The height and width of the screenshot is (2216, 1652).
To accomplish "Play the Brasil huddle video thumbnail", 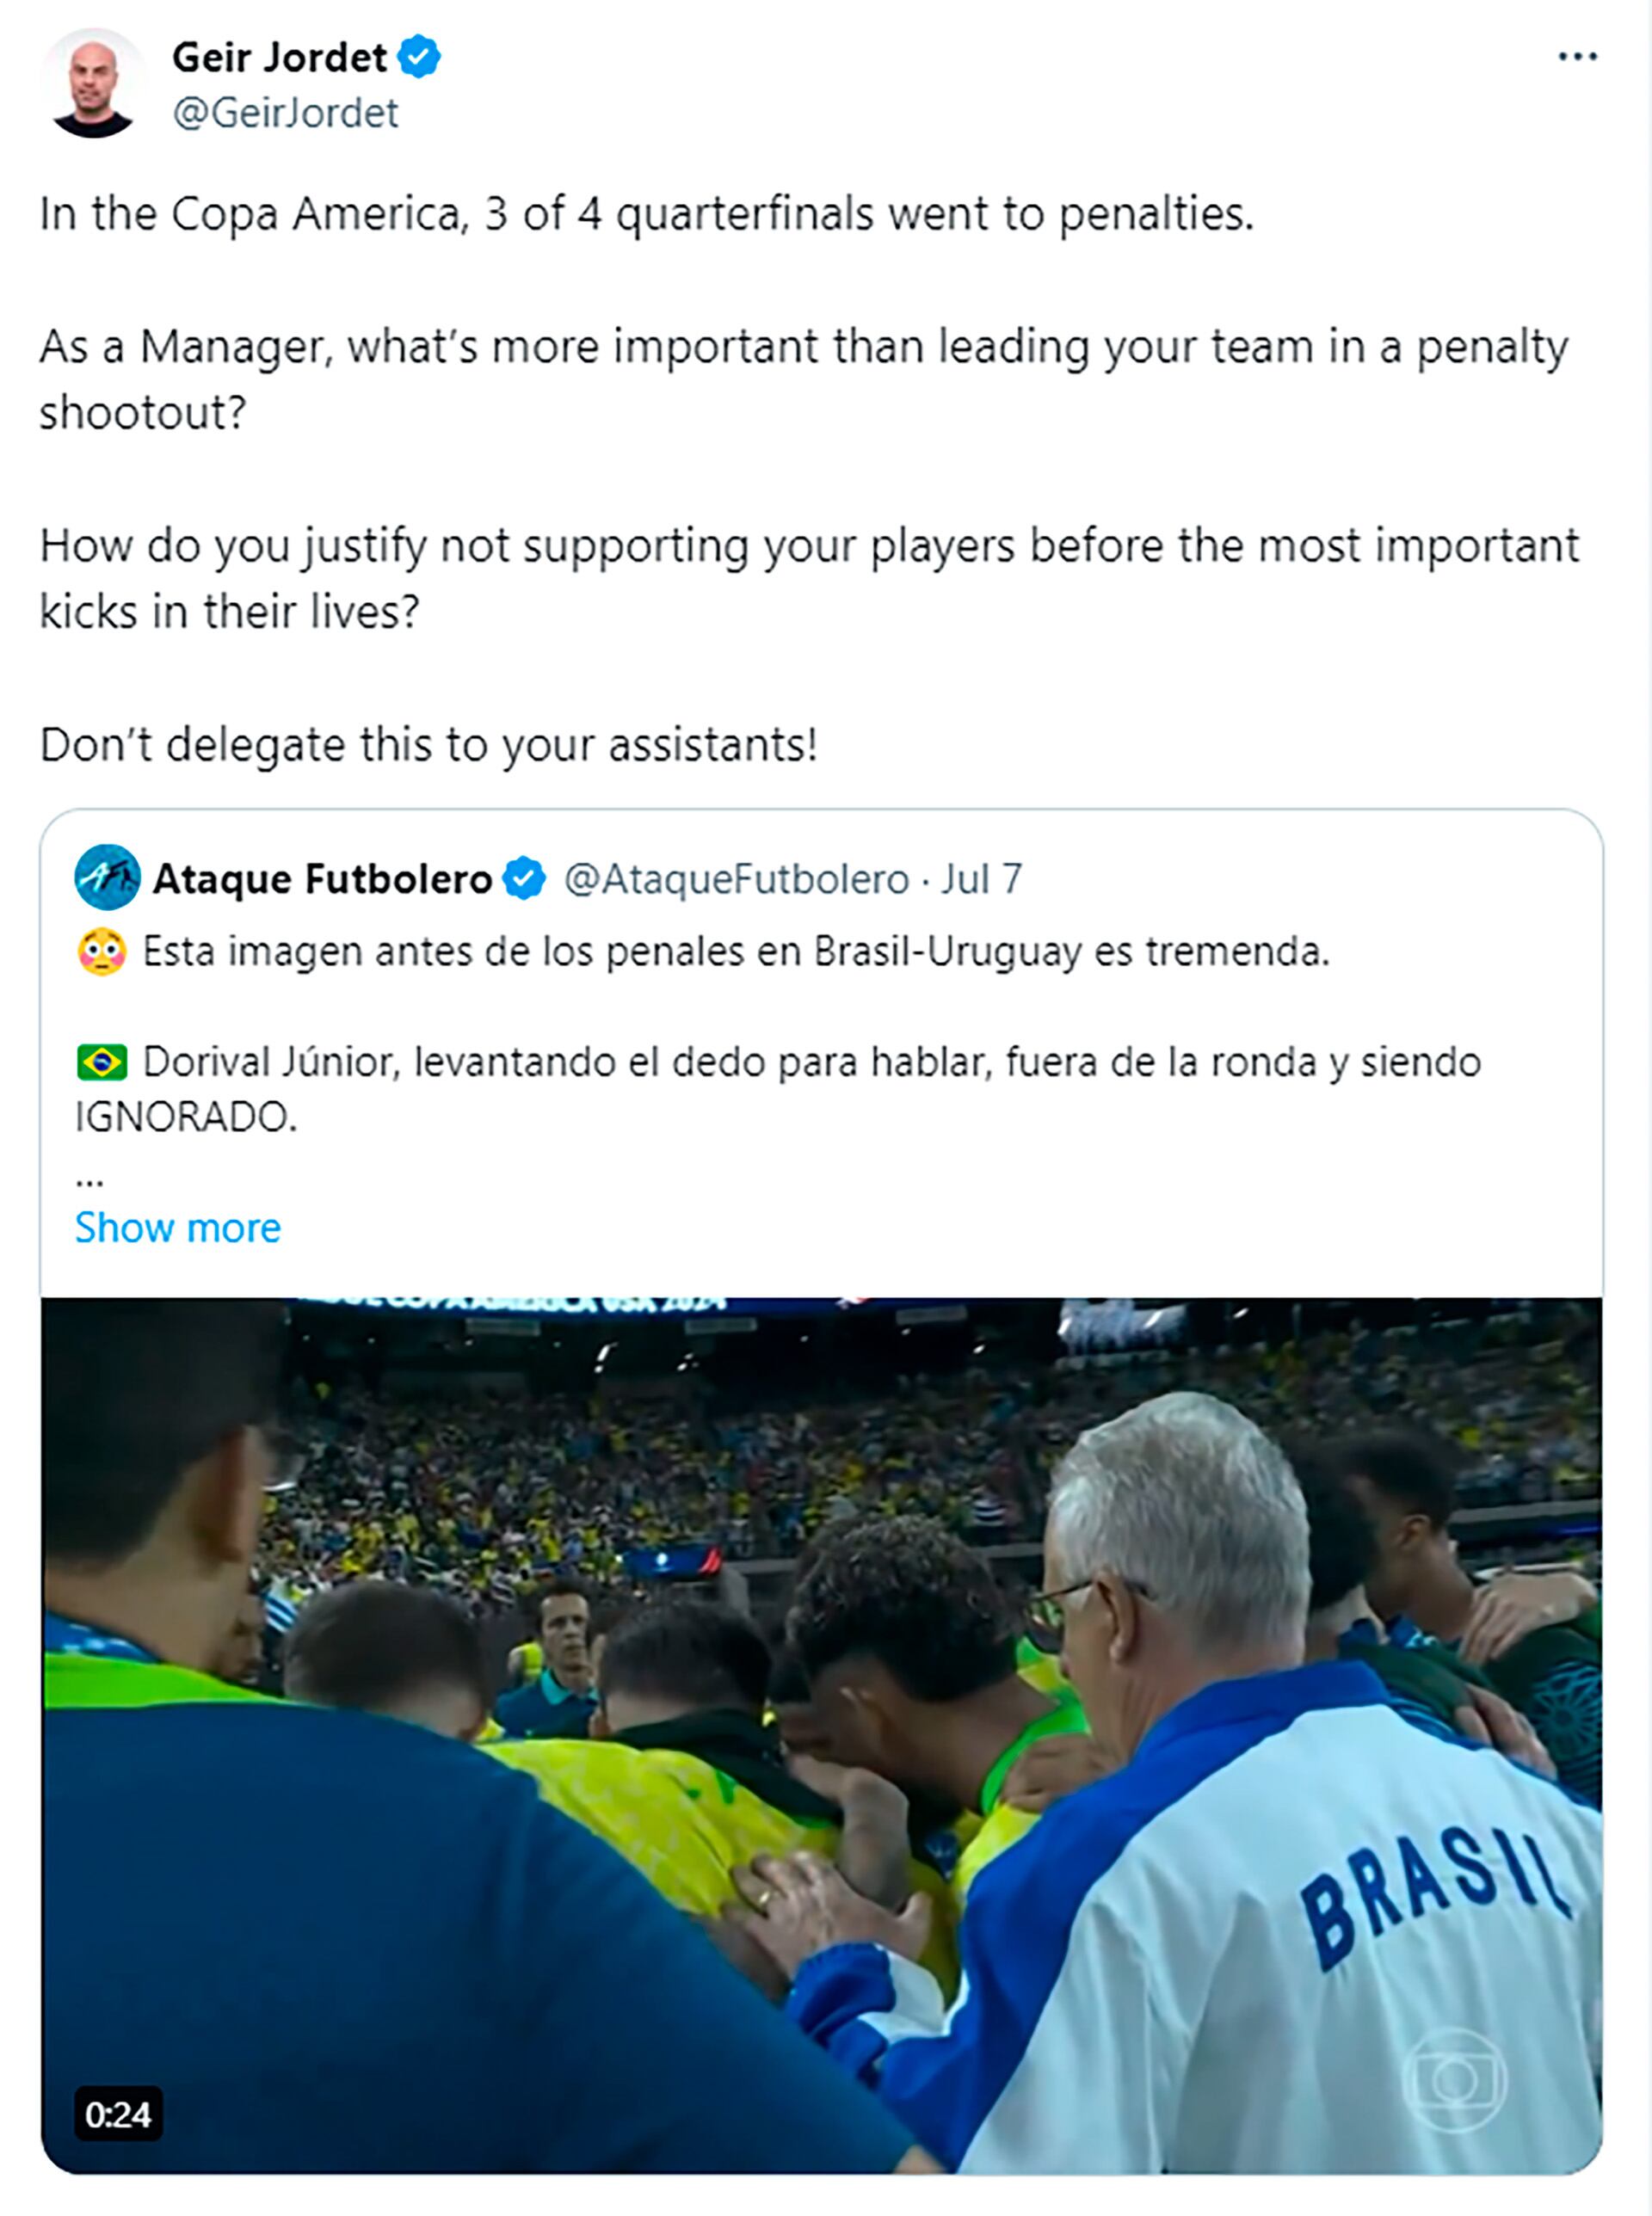I will pyautogui.click(x=821, y=1734).
